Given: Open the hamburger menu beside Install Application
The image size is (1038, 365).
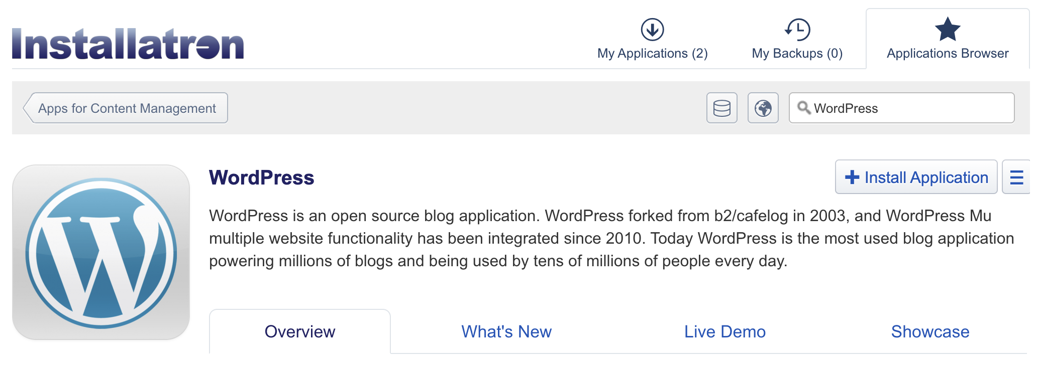Looking at the screenshot, I should (1018, 177).
